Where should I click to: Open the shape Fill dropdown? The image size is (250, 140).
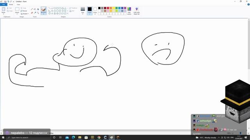coord(72,11)
